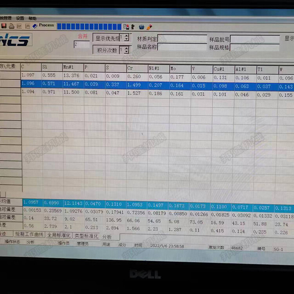Click the 样品规格 input field

(x=255, y=47)
